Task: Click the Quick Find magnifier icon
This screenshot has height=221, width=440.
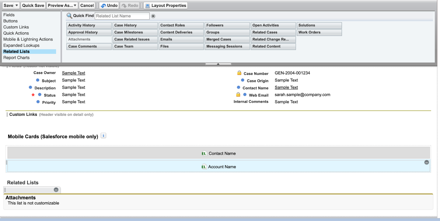Action: coord(70,16)
